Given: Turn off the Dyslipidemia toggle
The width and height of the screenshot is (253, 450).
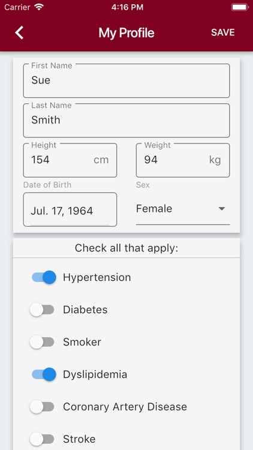Looking at the screenshot, I should pyautogui.click(x=44, y=374).
